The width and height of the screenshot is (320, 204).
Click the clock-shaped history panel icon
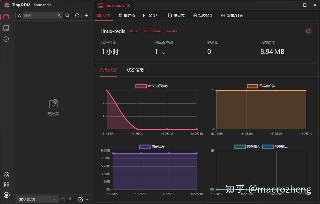6,39
